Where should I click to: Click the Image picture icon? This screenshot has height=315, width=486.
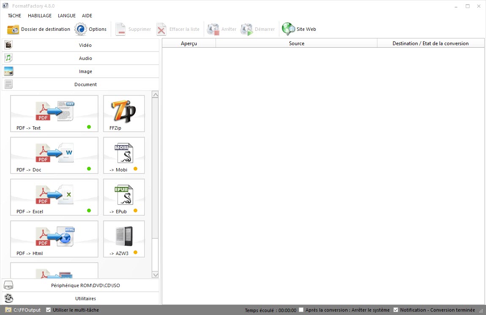[8, 71]
